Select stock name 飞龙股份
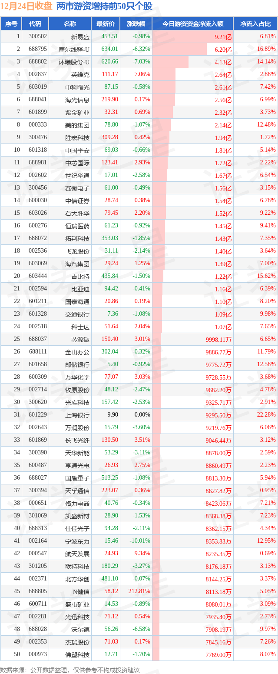The width and height of the screenshot is (278, 674). tap(77, 251)
